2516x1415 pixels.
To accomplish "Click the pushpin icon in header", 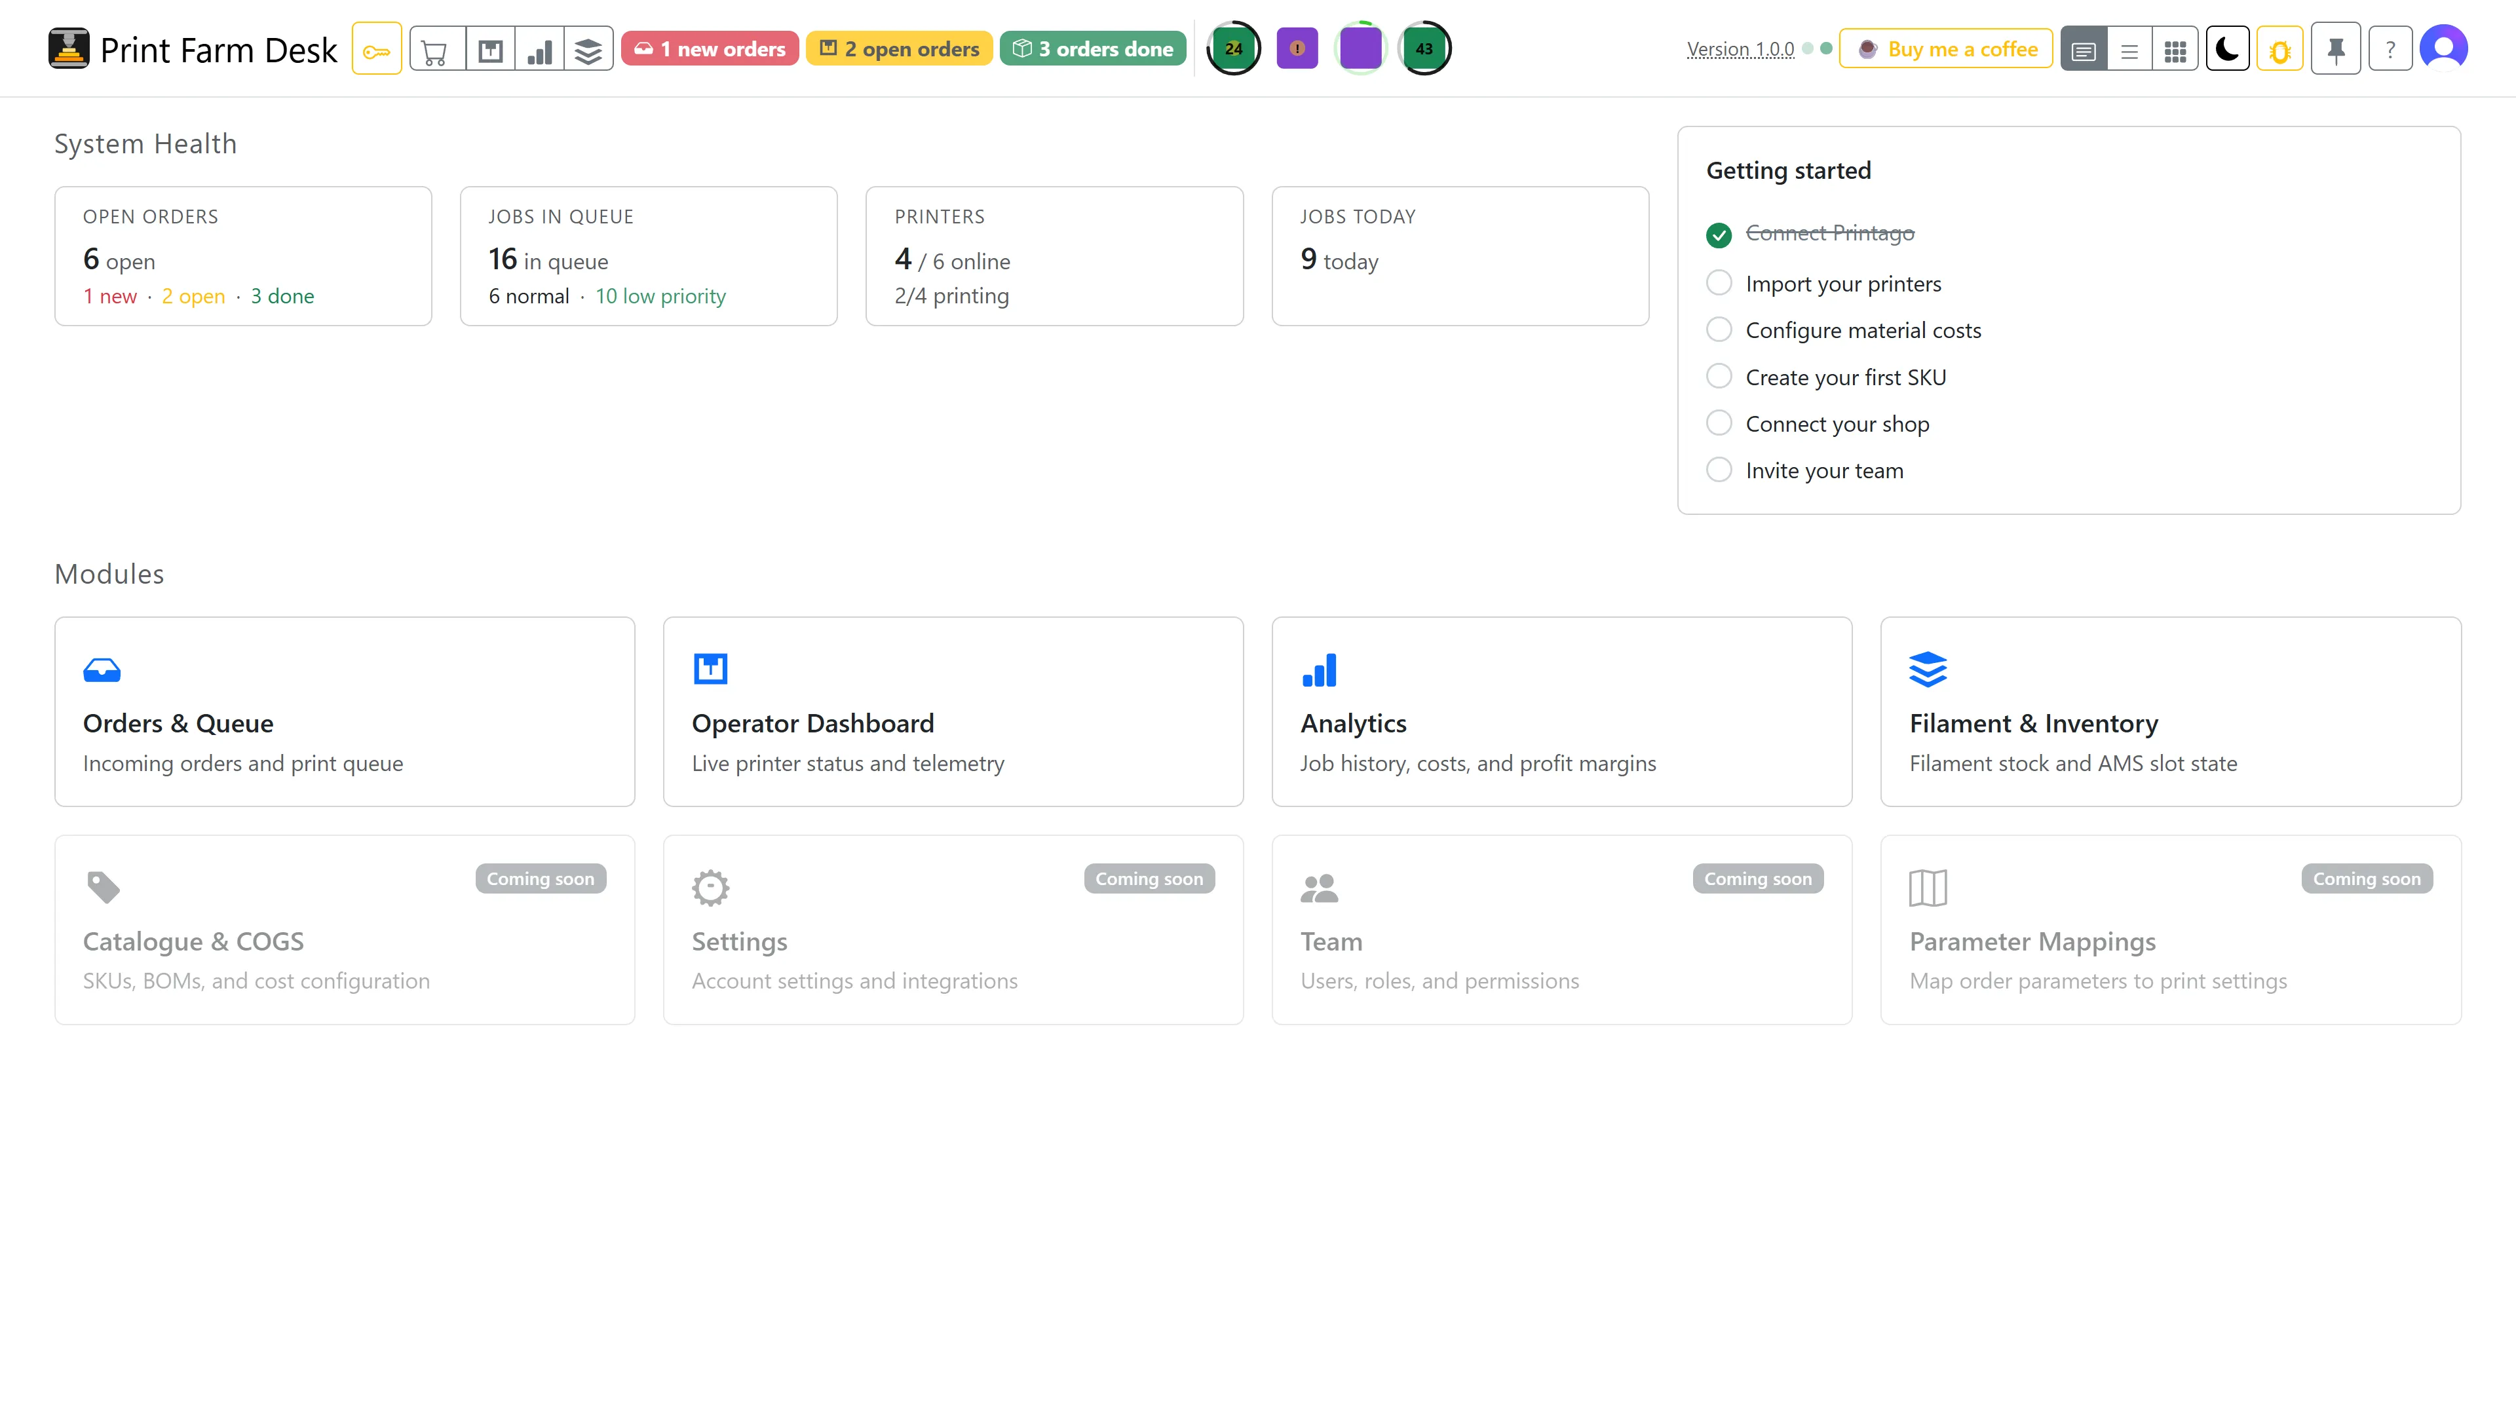I will [2336, 49].
